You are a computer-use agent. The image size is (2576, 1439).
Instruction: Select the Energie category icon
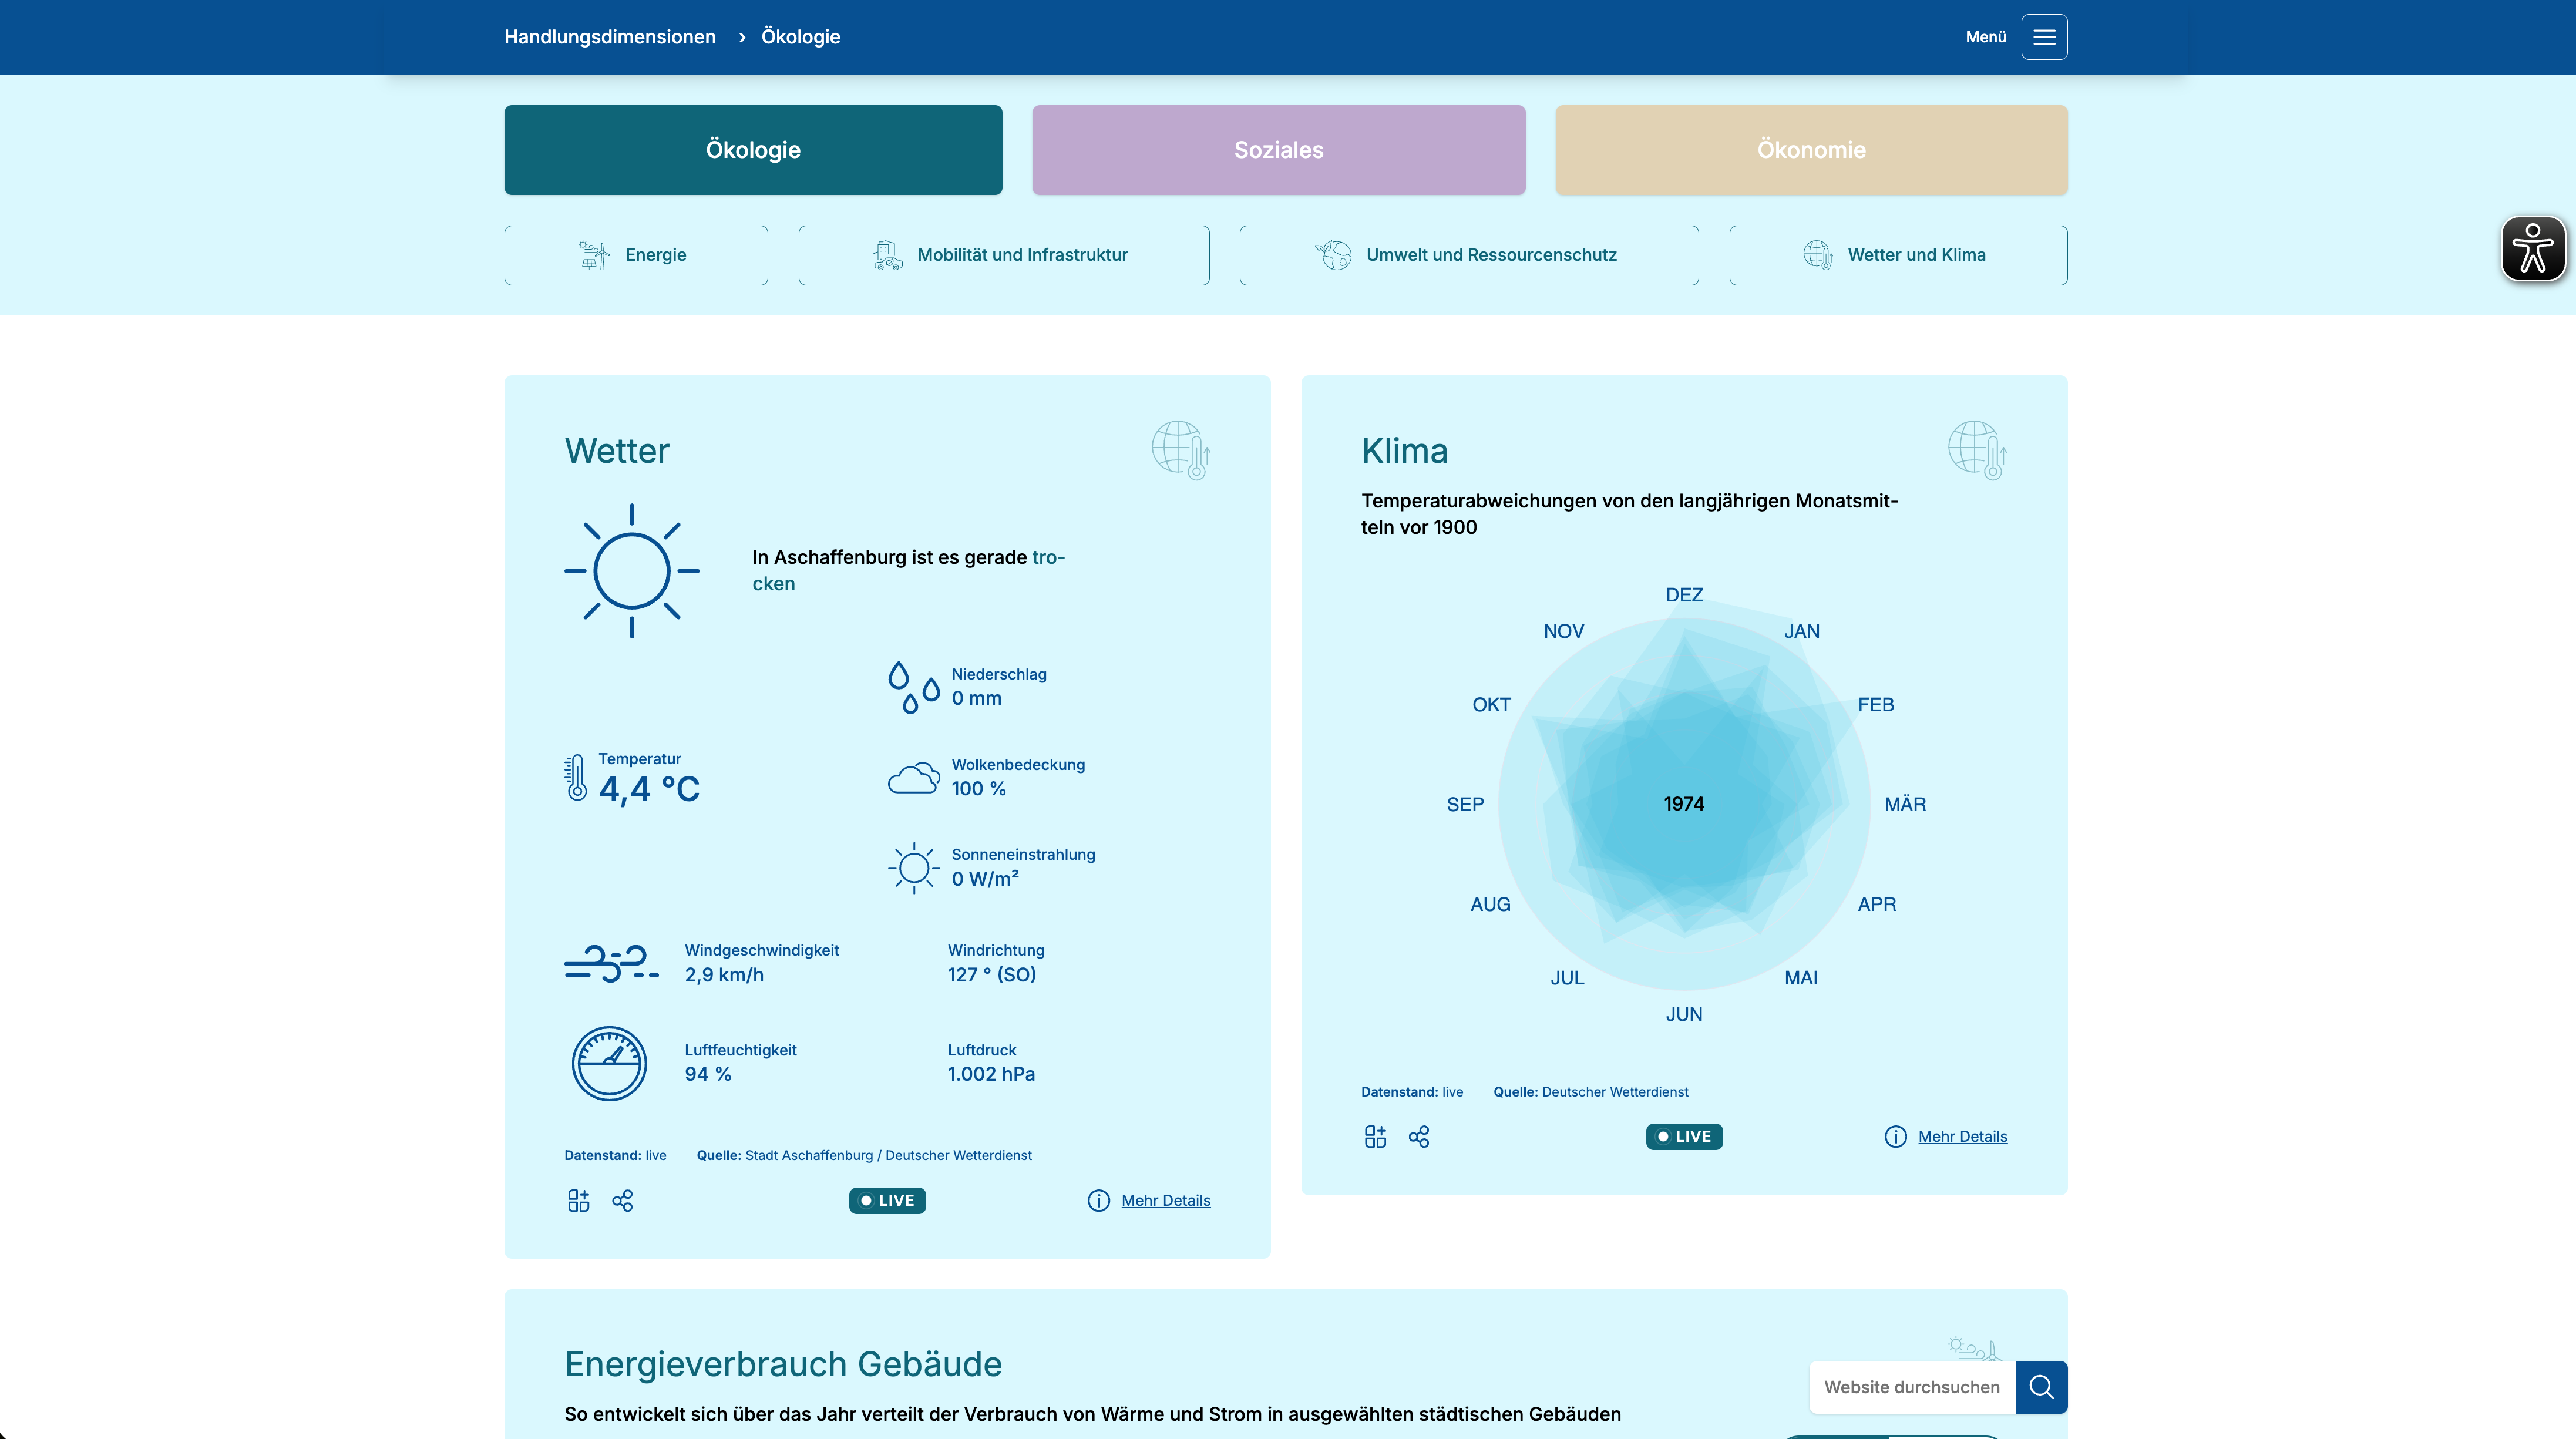pyautogui.click(x=594, y=255)
